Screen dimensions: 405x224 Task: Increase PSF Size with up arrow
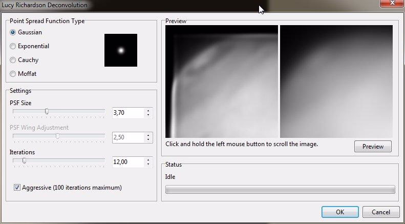[148, 110]
